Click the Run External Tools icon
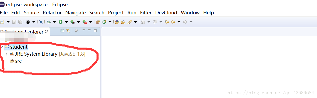This screenshot has height=98, width=317. [x=84, y=22]
